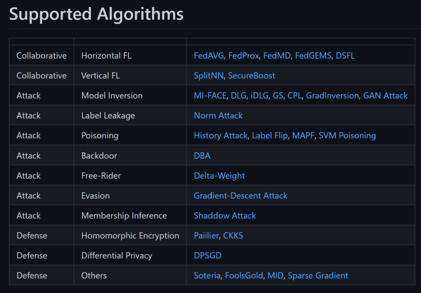Follow the Delta-Weight link
The width and height of the screenshot is (421, 293).
tap(219, 176)
